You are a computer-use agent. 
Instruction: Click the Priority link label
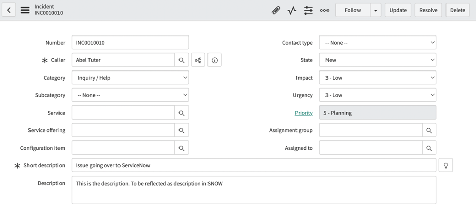pos(304,113)
